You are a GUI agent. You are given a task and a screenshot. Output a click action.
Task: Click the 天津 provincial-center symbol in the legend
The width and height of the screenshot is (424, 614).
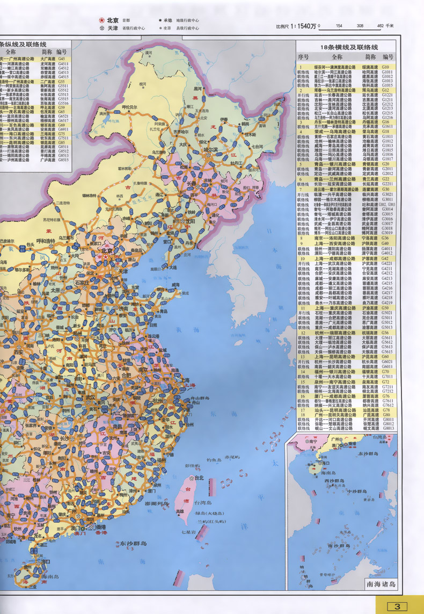(101, 28)
